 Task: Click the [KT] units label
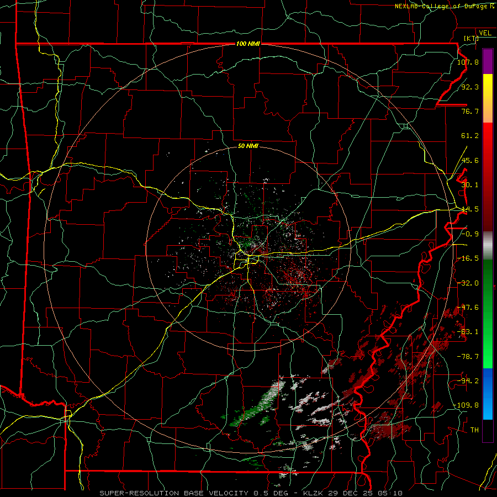click(x=471, y=38)
